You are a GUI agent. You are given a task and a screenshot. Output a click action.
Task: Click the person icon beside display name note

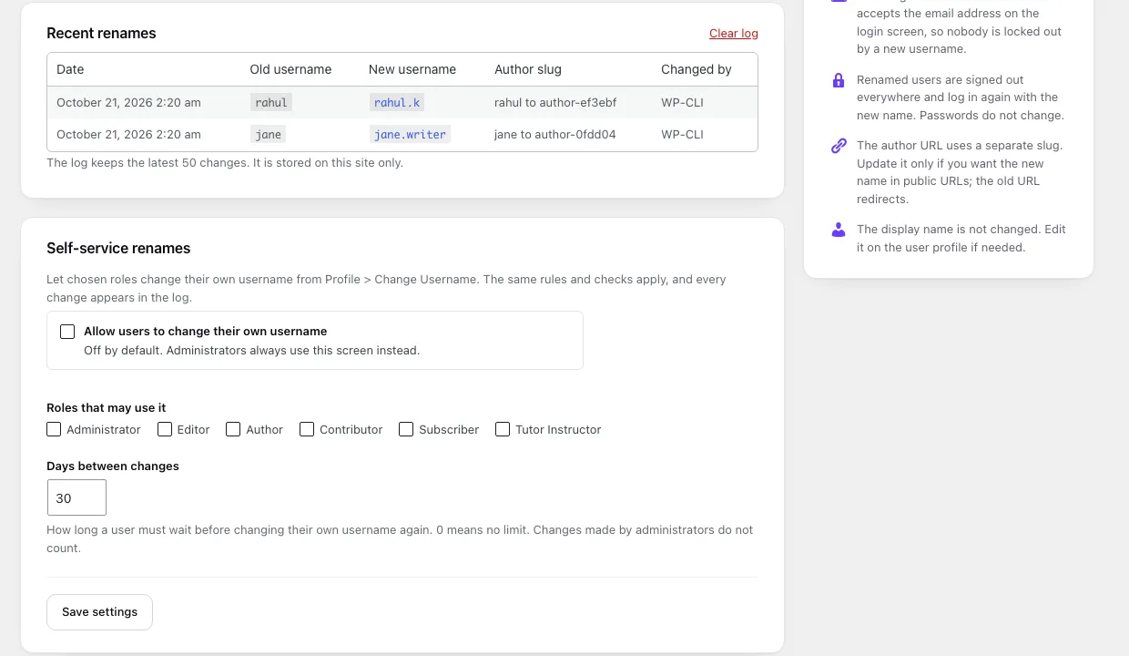pyautogui.click(x=839, y=230)
